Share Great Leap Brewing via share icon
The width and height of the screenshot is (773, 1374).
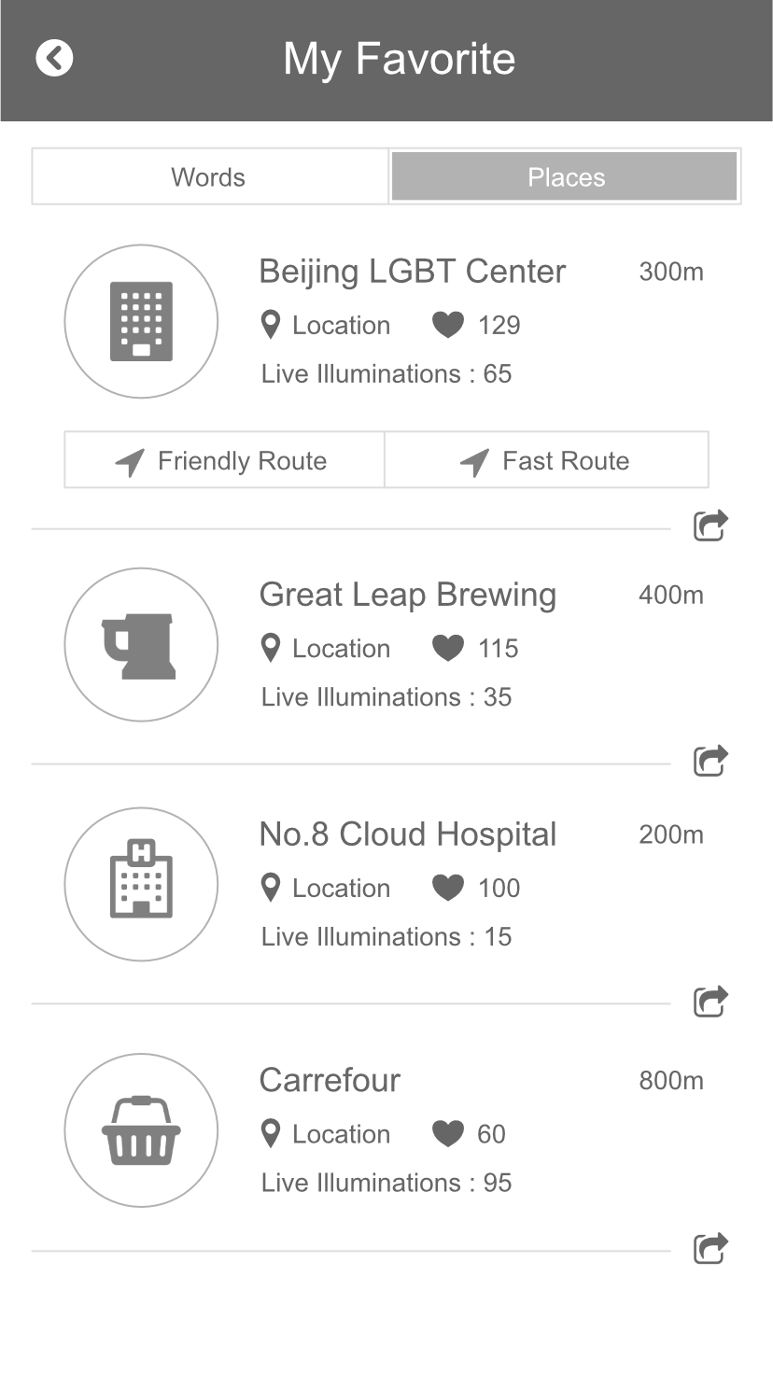710,761
